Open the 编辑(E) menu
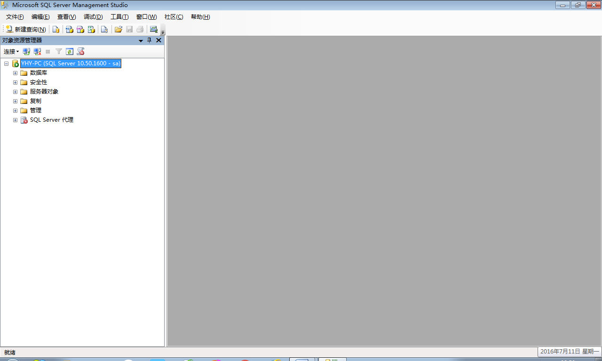 click(x=40, y=17)
